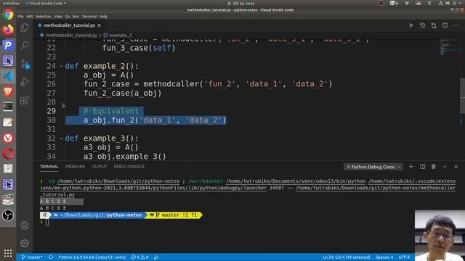Change encoding via UTF-8 status item
The width and height of the screenshot is (465, 261).
coord(404,257)
